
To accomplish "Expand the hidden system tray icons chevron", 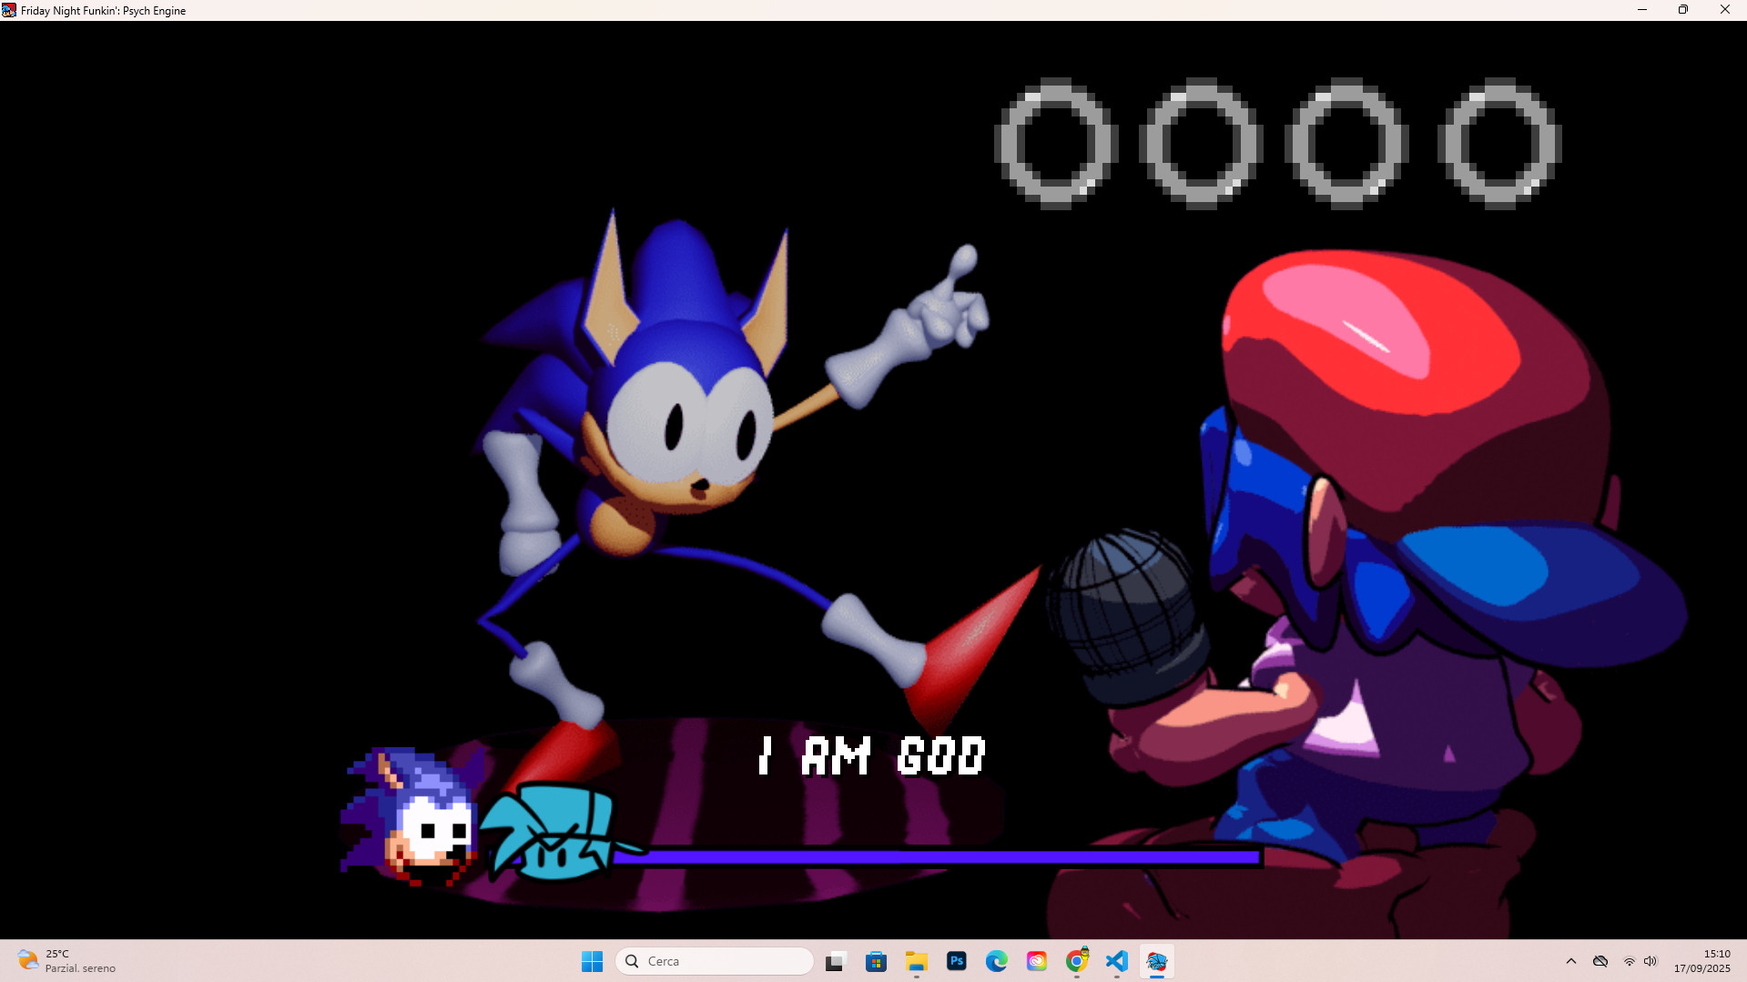I will point(1571,961).
